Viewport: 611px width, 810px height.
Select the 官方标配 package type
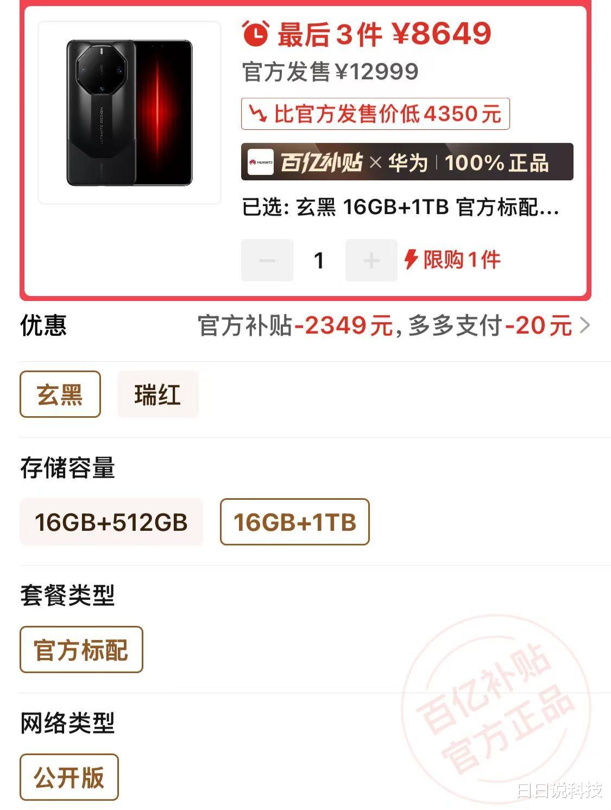tap(81, 650)
